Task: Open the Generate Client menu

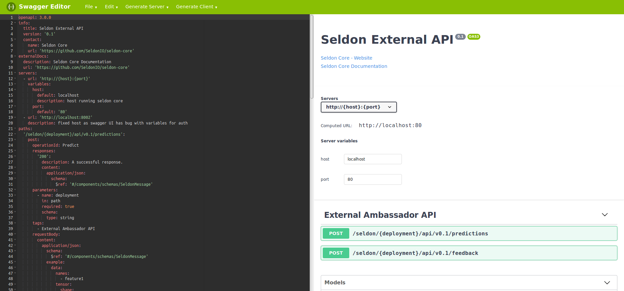Action: pyautogui.click(x=197, y=7)
